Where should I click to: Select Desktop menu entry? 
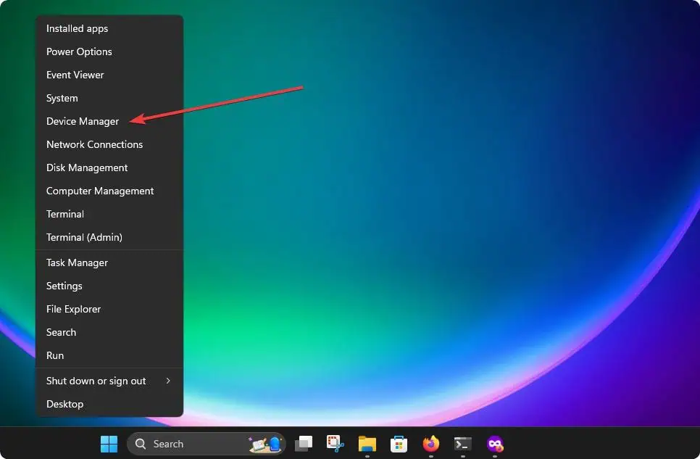(109, 405)
